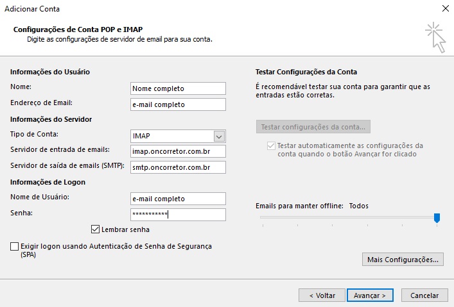Click the 'Informações do Usuário' heading
454x307 pixels.
(50, 72)
